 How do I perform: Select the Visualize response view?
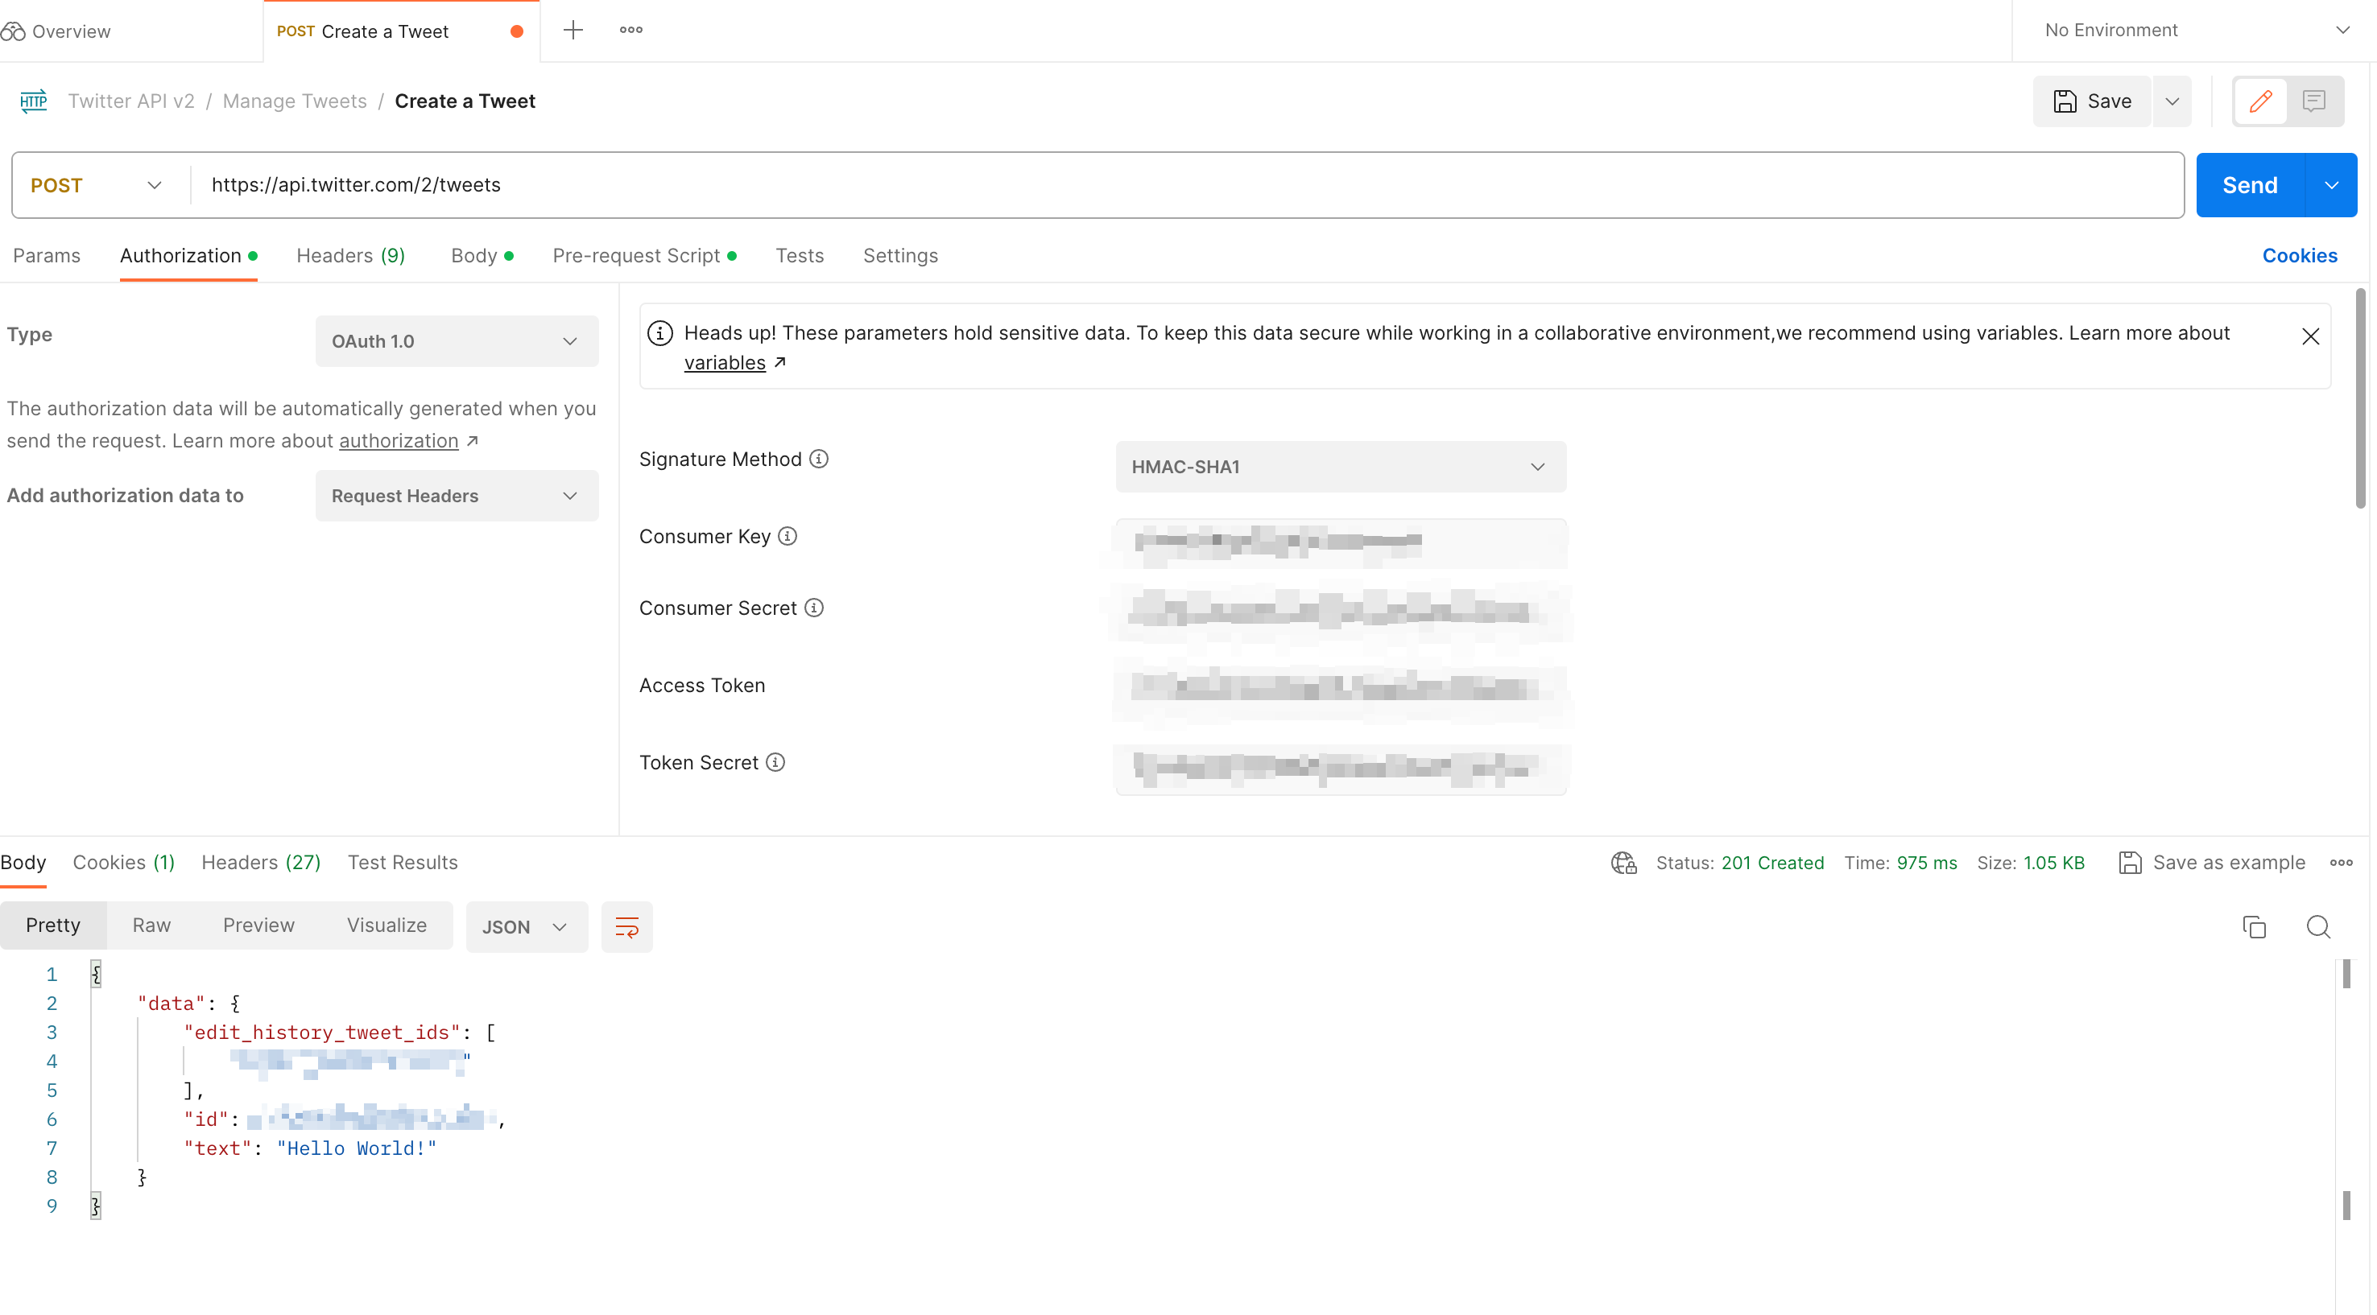click(387, 925)
